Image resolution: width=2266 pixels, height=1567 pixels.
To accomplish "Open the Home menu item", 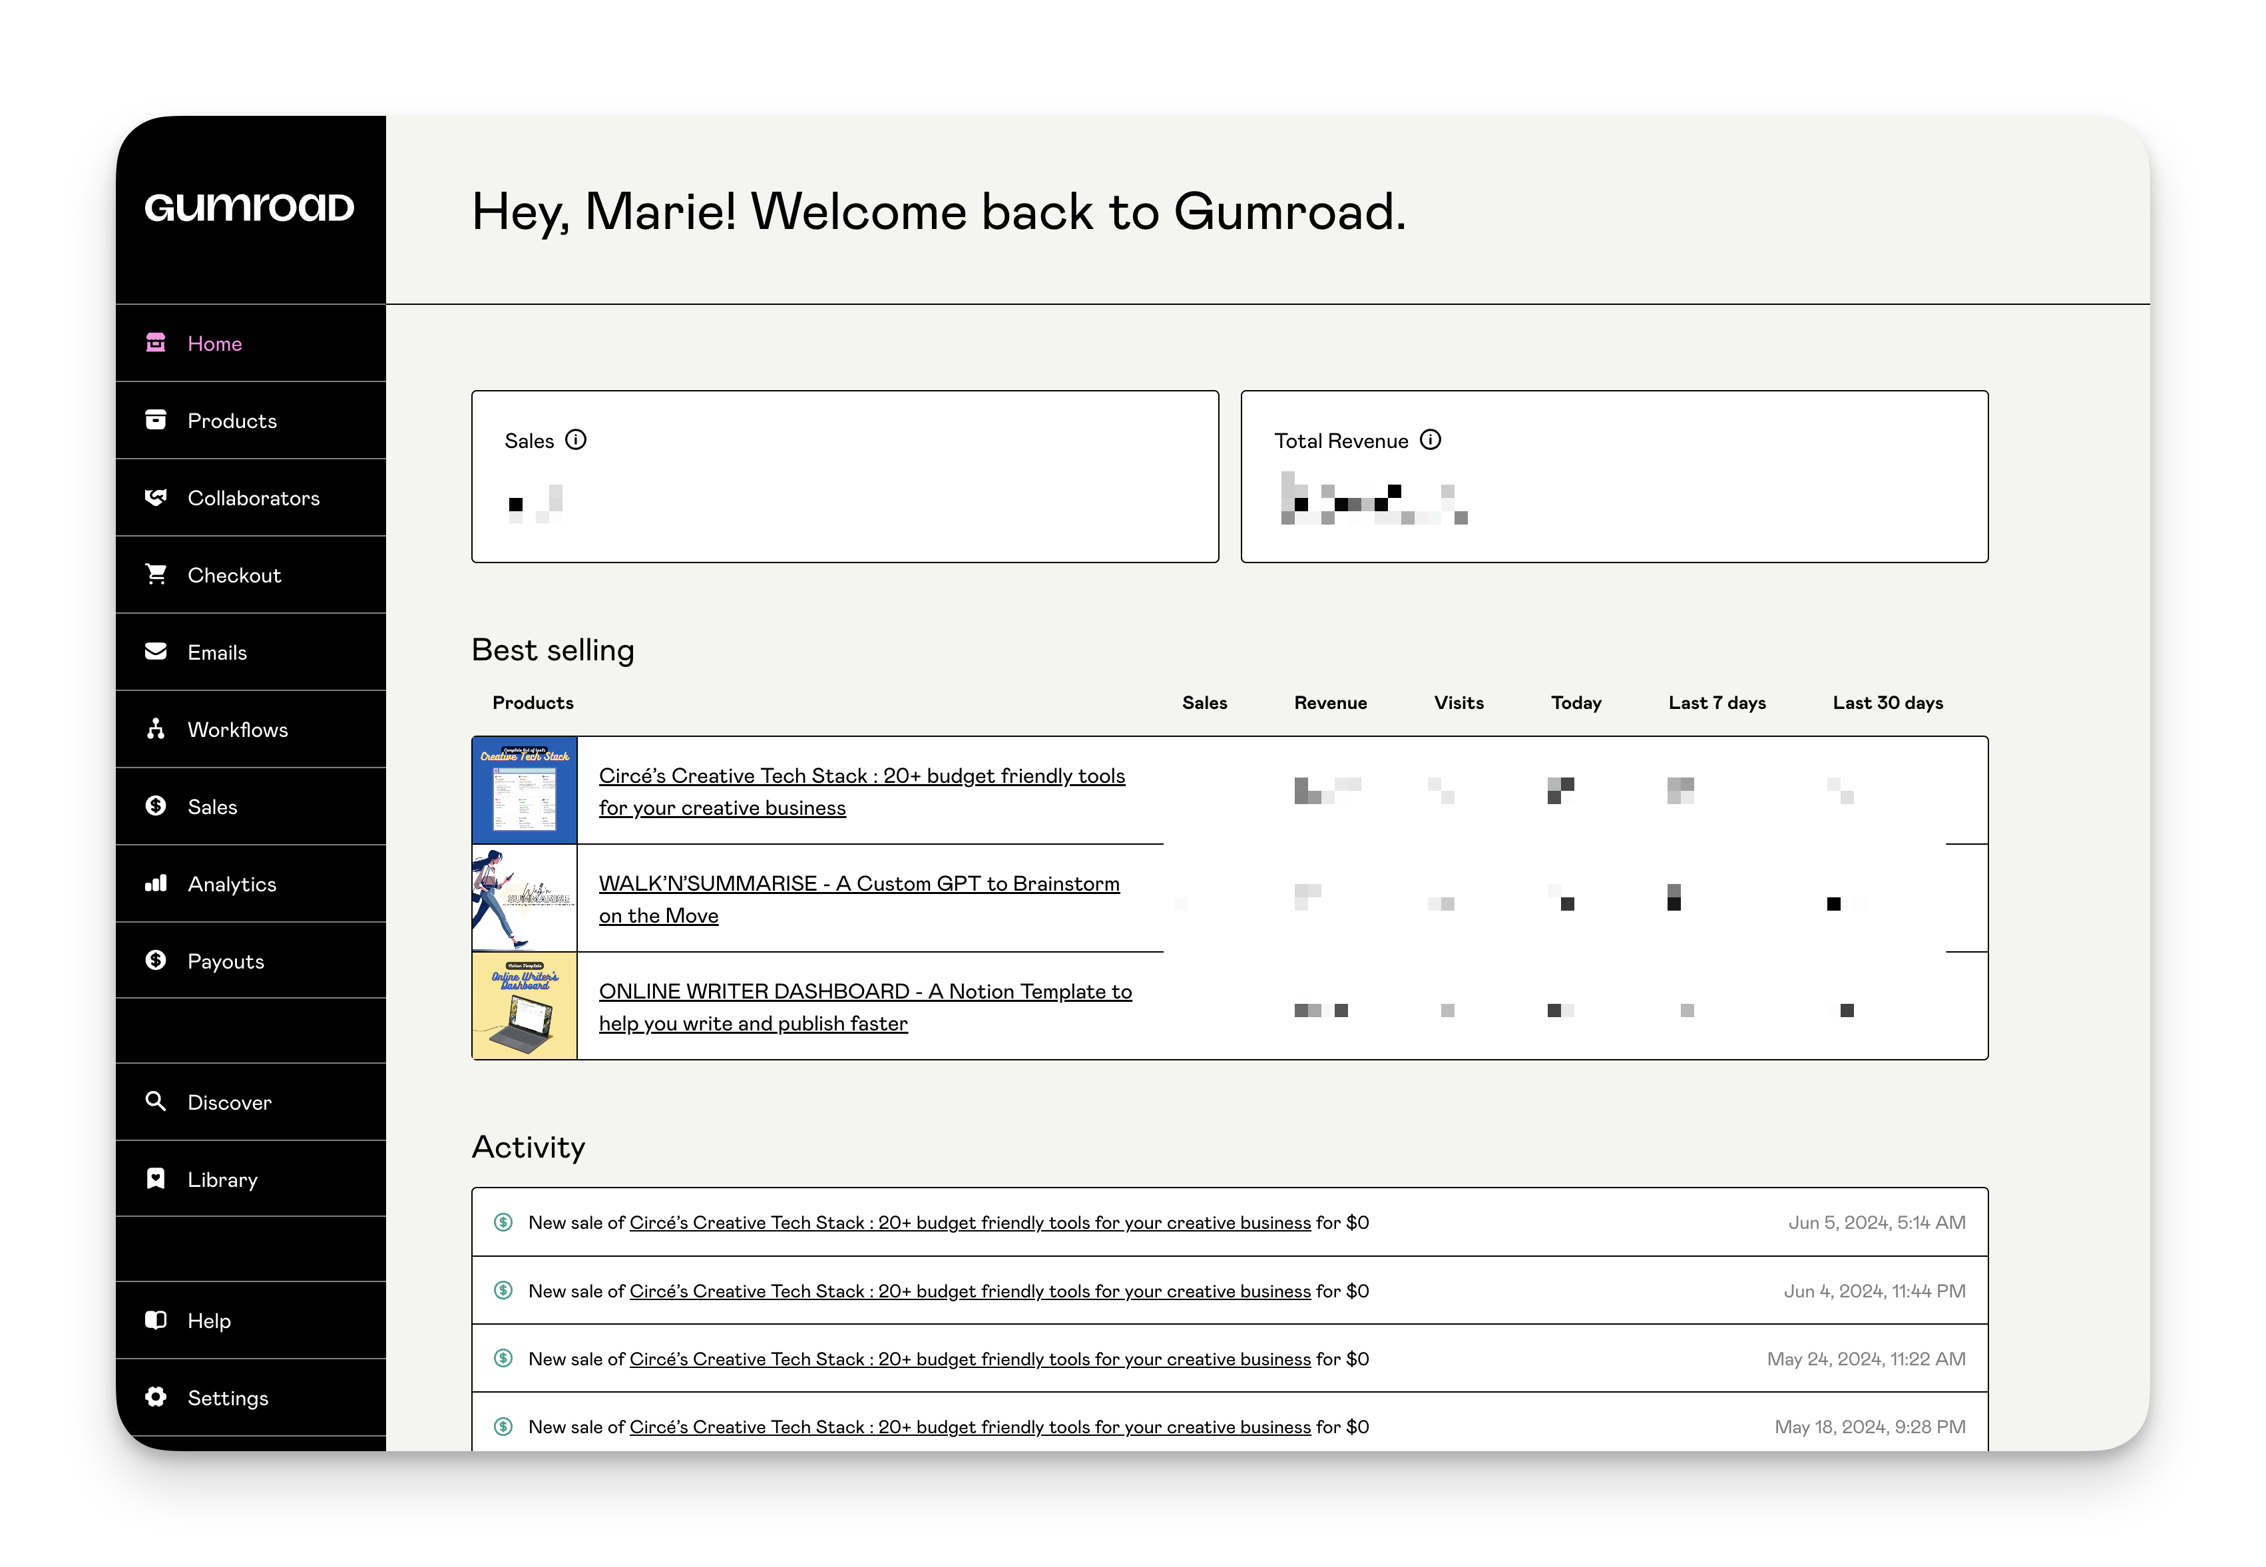I will (x=214, y=343).
